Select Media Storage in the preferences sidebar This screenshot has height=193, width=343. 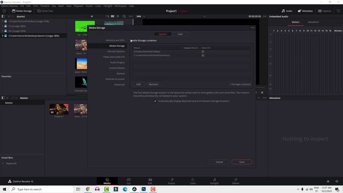click(x=117, y=46)
